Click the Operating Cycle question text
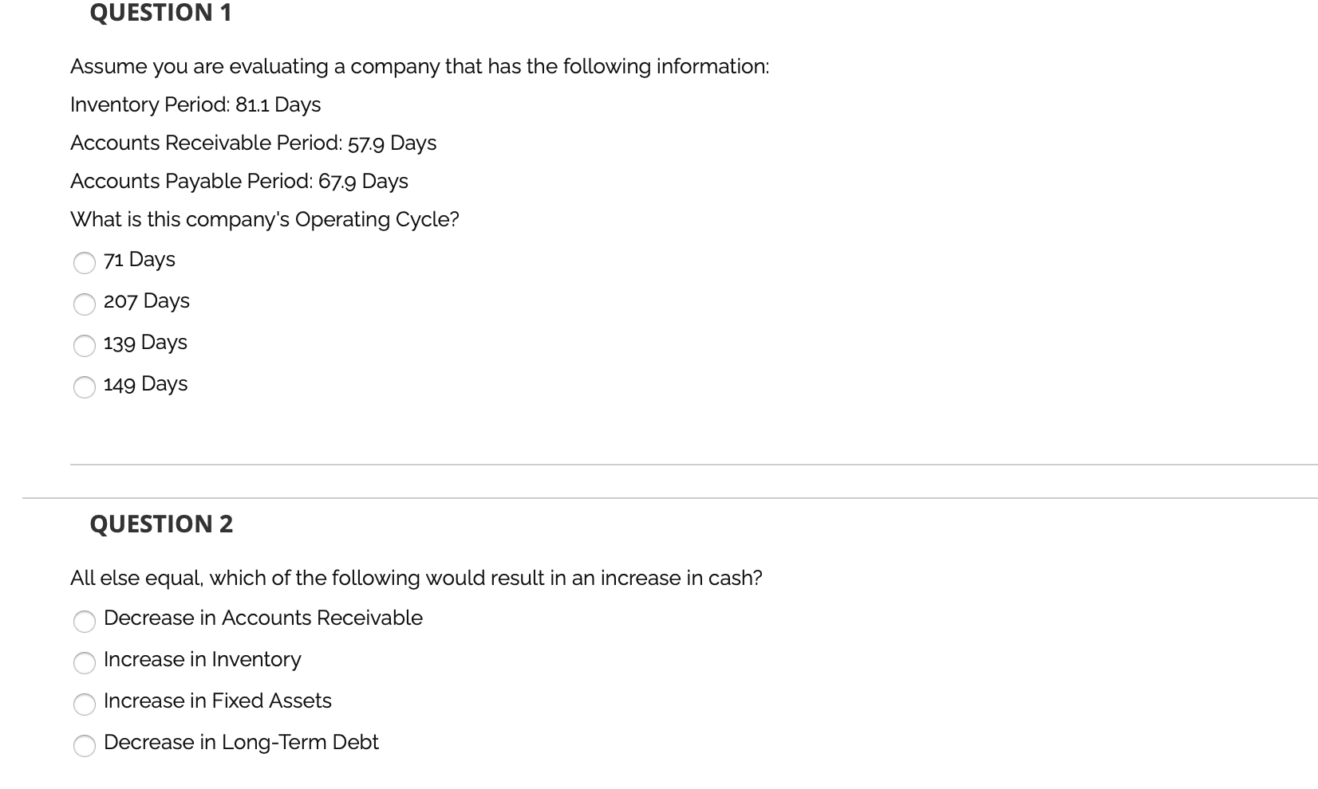 264,219
